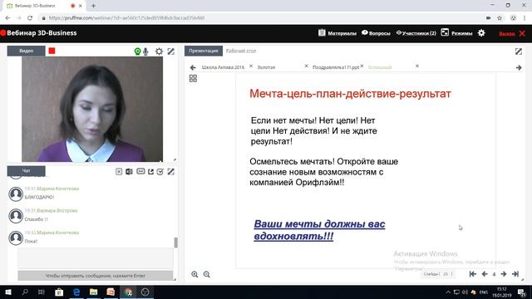Click the slide link Ваши мечты должны вас вдохновлять

(x=319, y=230)
